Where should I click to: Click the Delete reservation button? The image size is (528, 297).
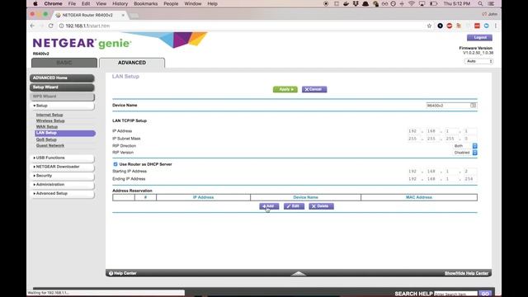(321, 206)
